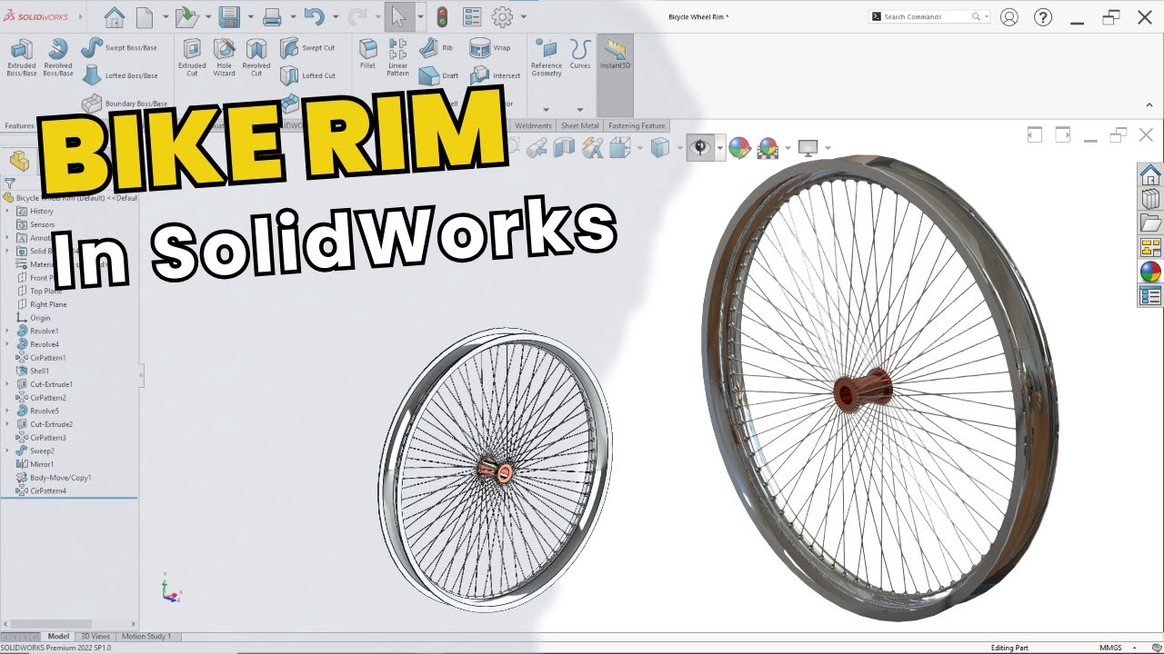This screenshot has width=1164, height=654.
Task: Select Revolved Boss/Base tool
Action: pos(58,57)
